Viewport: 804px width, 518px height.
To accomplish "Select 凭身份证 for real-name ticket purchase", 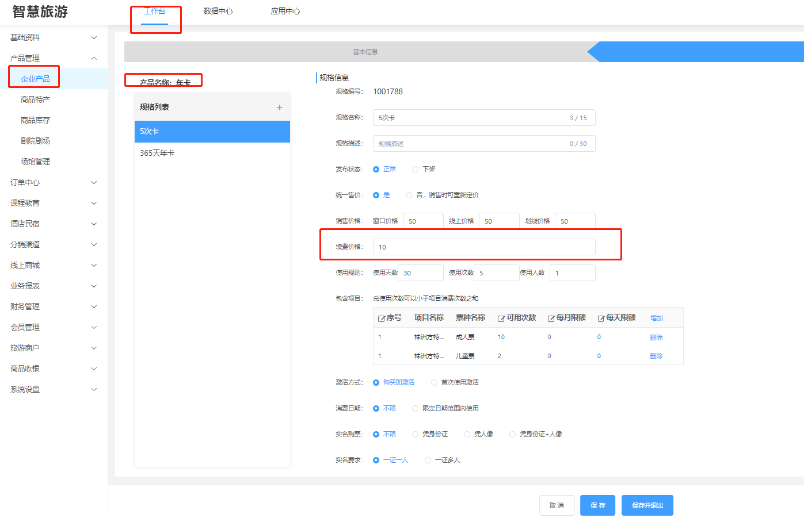I will pos(415,434).
